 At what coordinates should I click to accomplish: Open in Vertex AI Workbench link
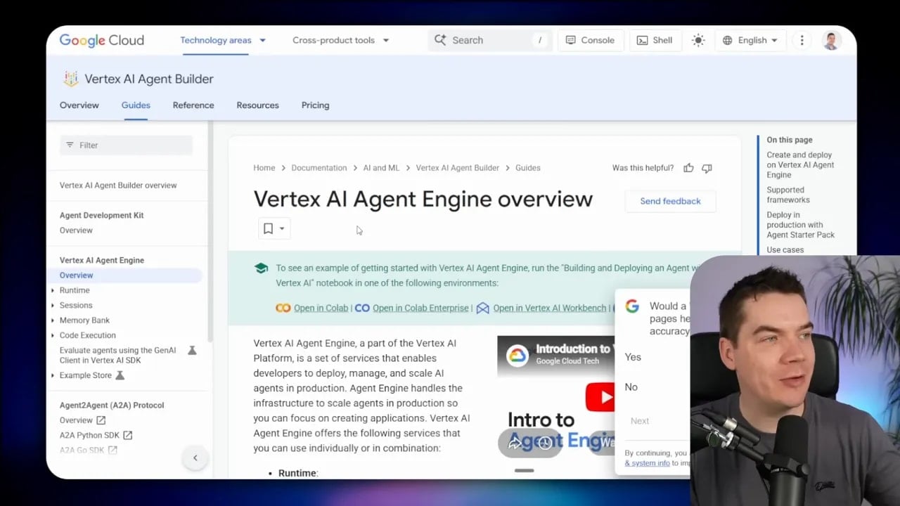coord(549,308)
